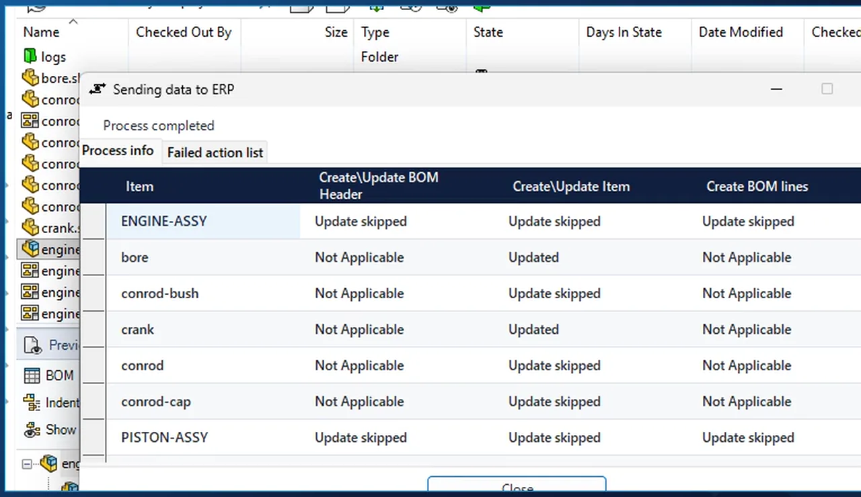Click the indented tree icon beside Indent

pos(32,402)
